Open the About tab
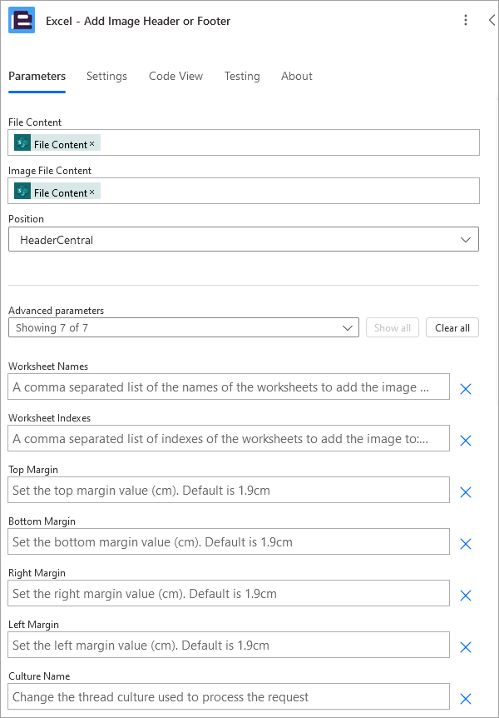Image resolution: width=499 pixels, height=718 pixels. click(297, 76)
